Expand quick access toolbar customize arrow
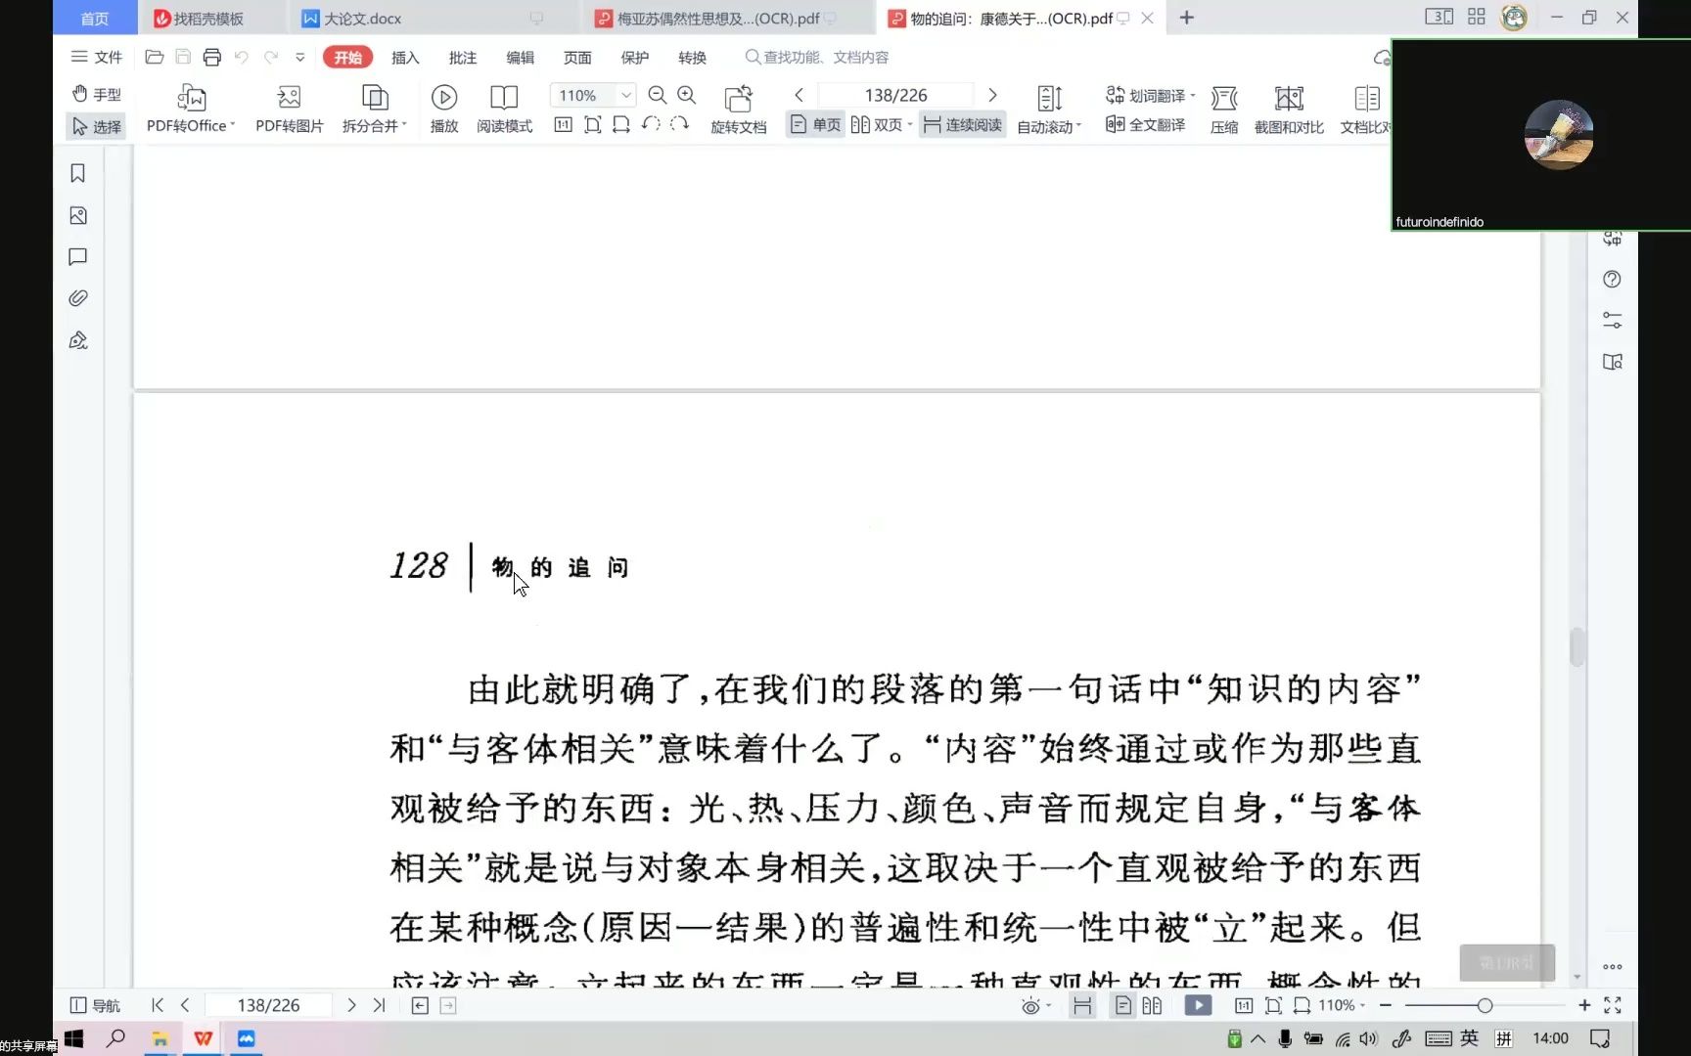1691x1056 pixels. 300,57
